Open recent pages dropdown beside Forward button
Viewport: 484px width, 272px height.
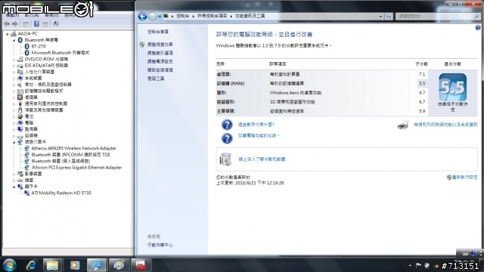pyautogui.click(x=160, y=17)
